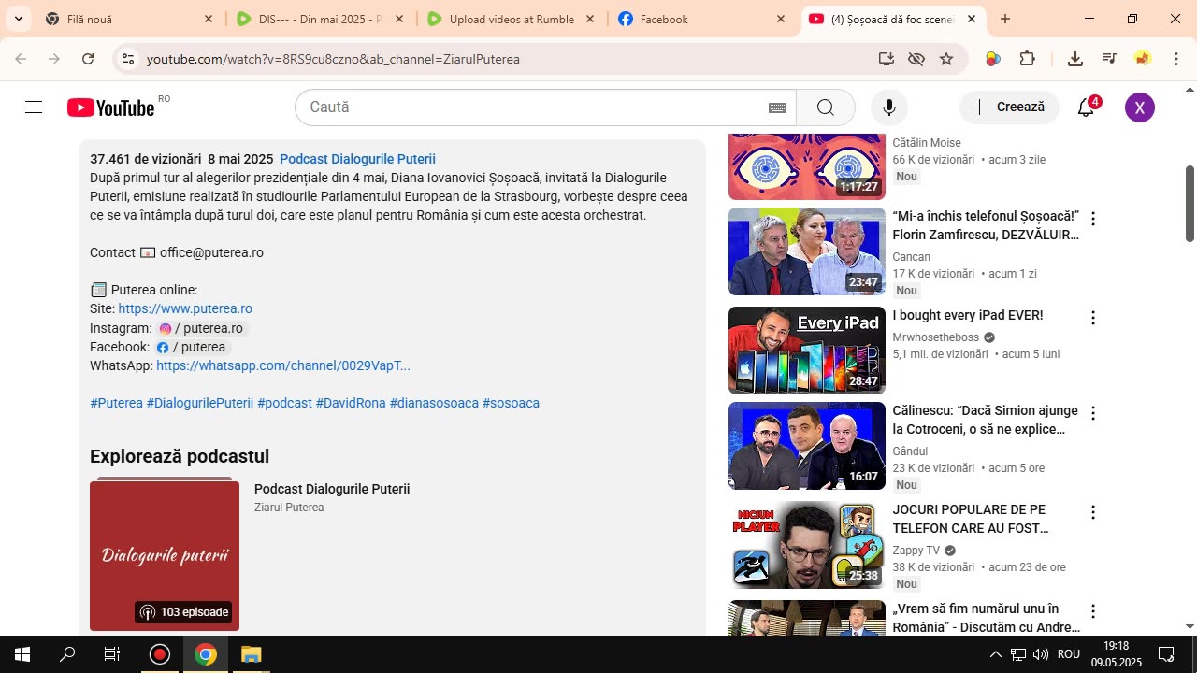Image resolution: width=1197 pixels, height=673 pixels.
Task: Go to the YouTube home logo
Action: (110, 107)
